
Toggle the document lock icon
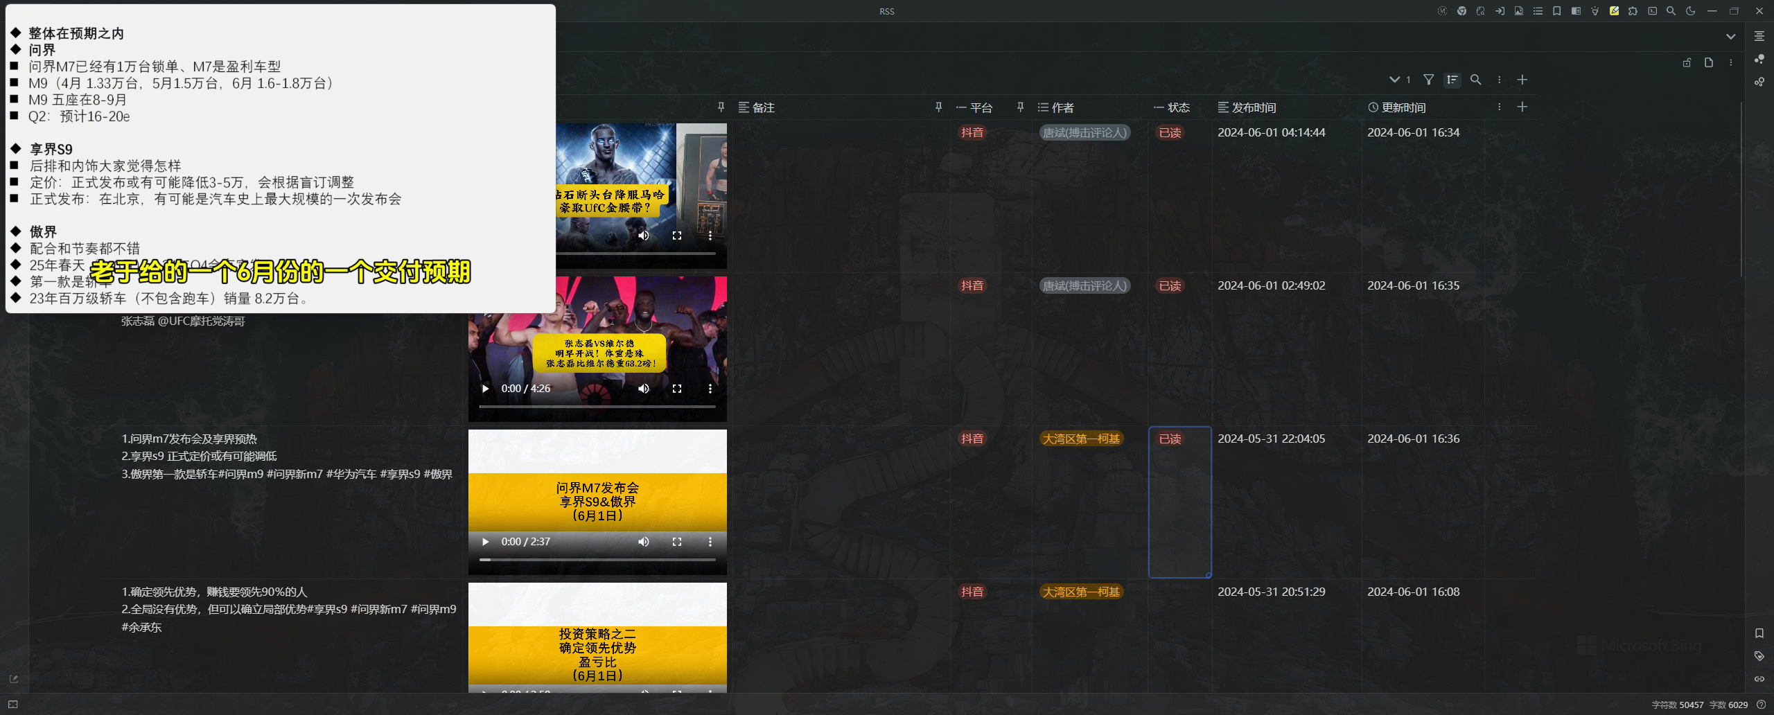pyautogui.click(x=1687, y=62)
